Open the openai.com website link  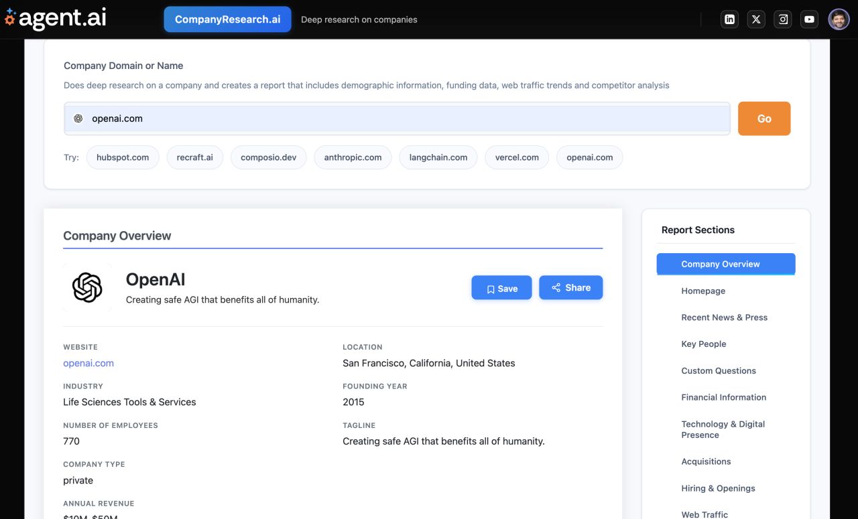click(88, 363)
